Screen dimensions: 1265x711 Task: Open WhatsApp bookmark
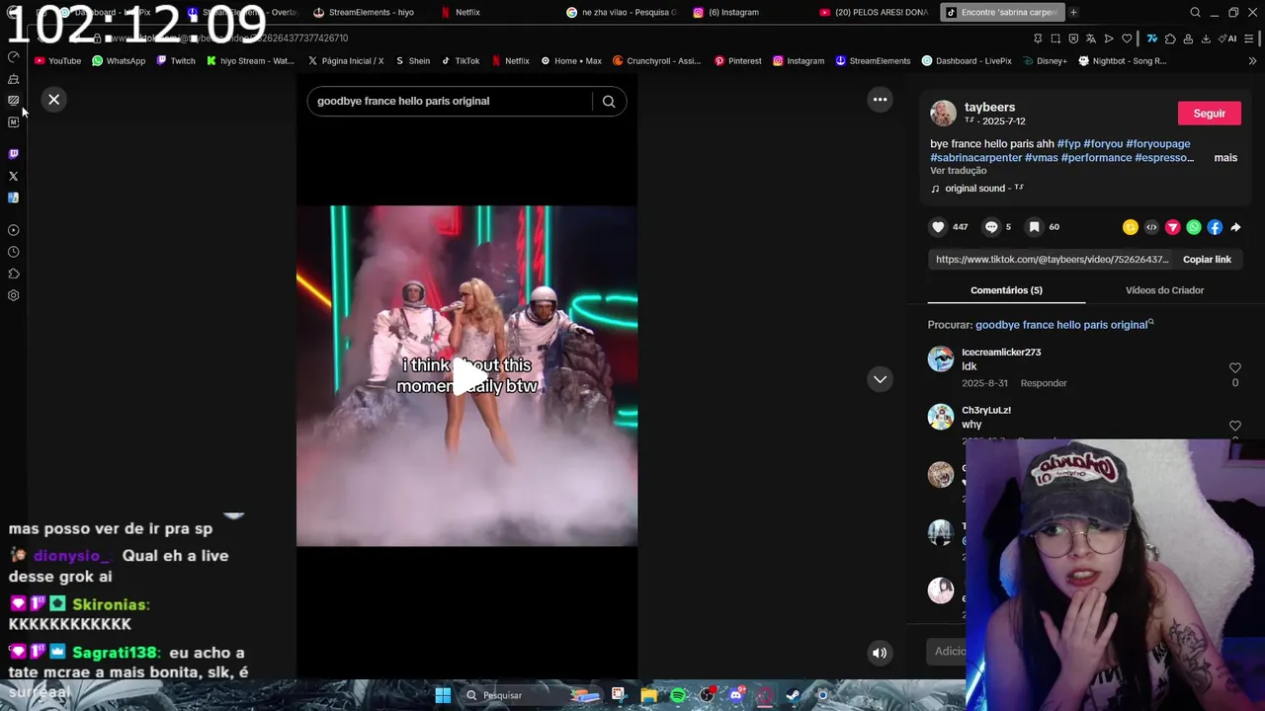(x=119, y=60)
